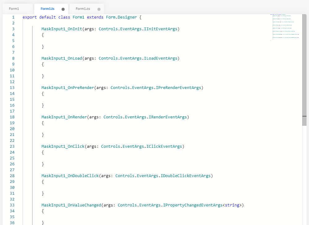
Task: Click the 'export' keyword on line 1
Action: click(30, 17)
